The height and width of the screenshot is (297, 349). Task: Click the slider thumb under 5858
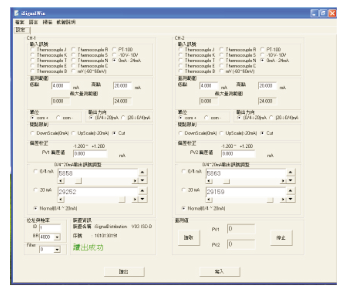point(78,181)
